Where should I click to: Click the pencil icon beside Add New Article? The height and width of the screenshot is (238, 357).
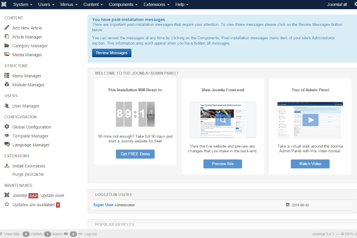point(7,27)
